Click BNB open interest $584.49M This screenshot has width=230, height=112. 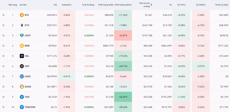tap(166, 46)
